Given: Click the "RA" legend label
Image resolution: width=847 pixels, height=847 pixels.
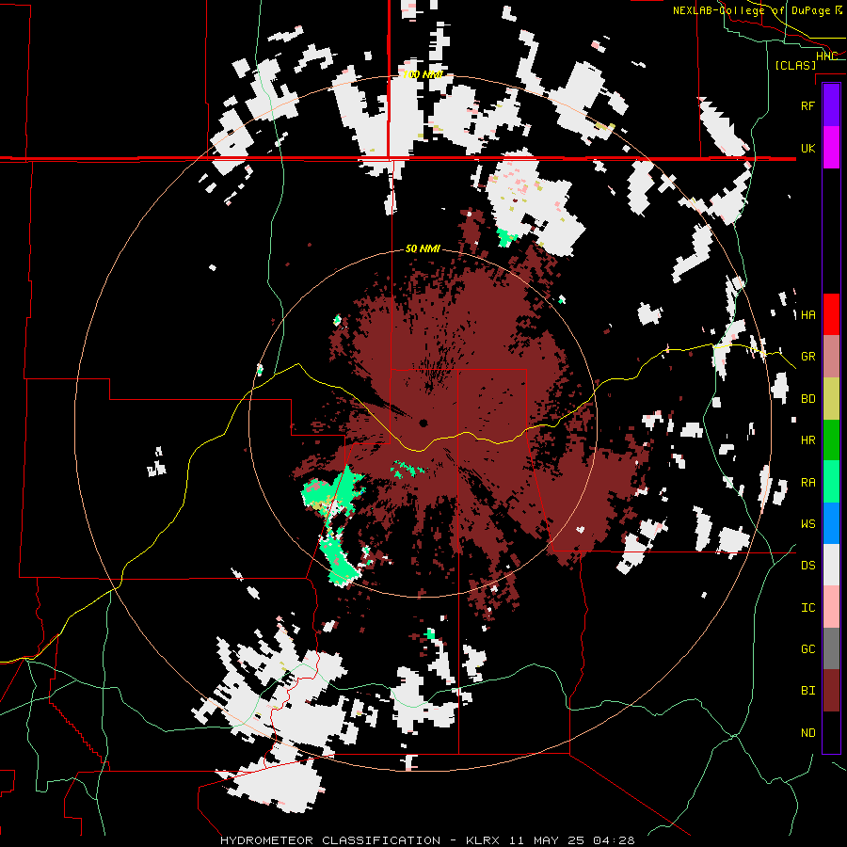Looking at the screenshot, I should click(807, 483).
